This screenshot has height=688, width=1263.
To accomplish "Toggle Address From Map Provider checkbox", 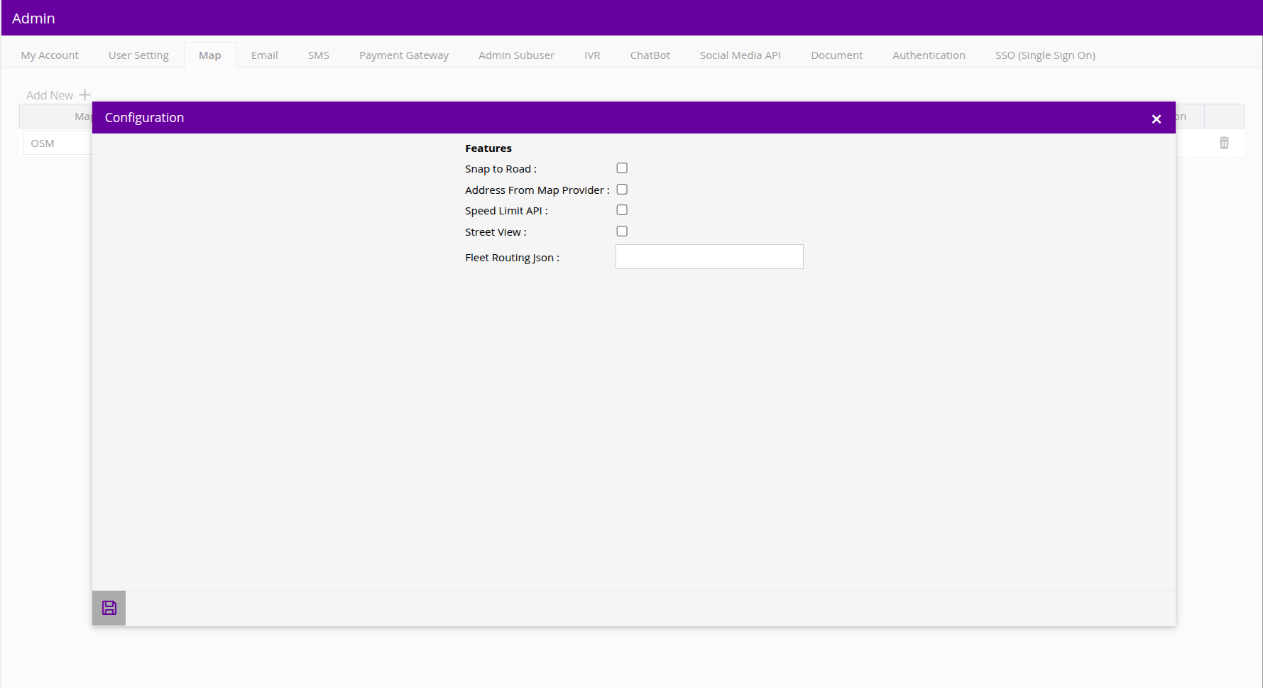I will 622,190.
